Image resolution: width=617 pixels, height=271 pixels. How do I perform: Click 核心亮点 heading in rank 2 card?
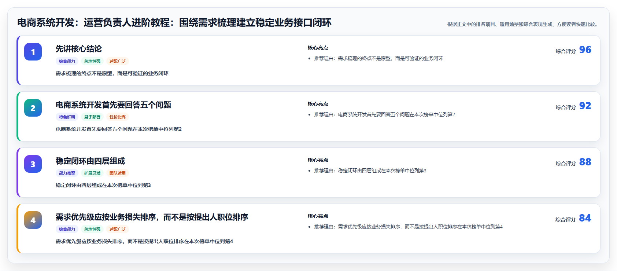tap(318, 104)
